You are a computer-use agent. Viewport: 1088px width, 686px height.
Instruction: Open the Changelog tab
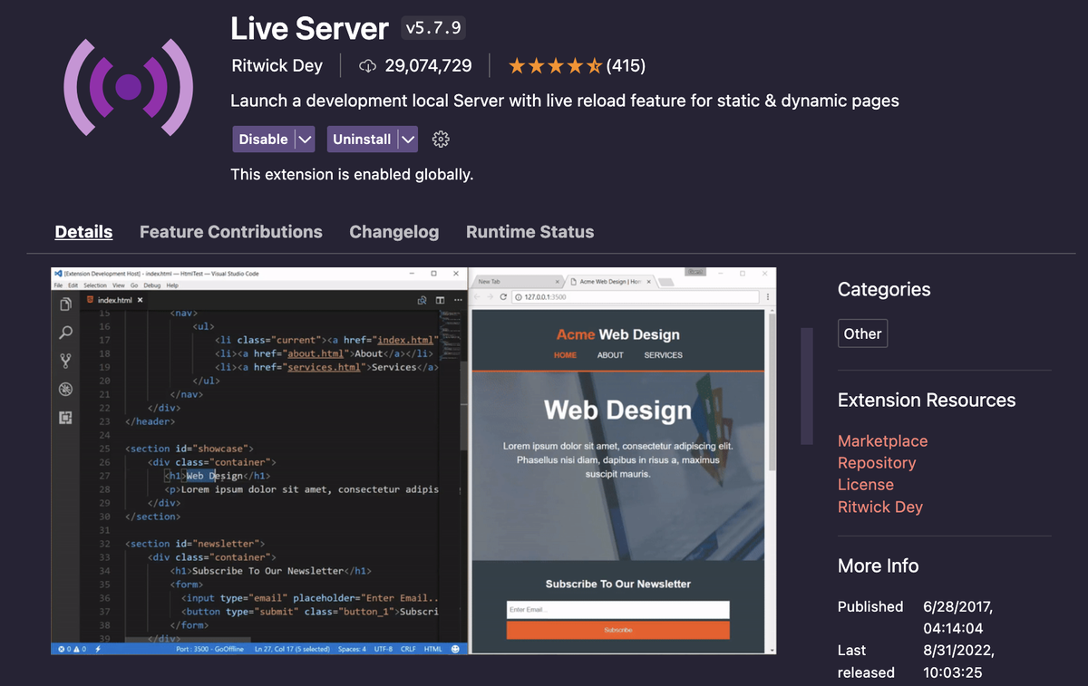pos(394,232)
